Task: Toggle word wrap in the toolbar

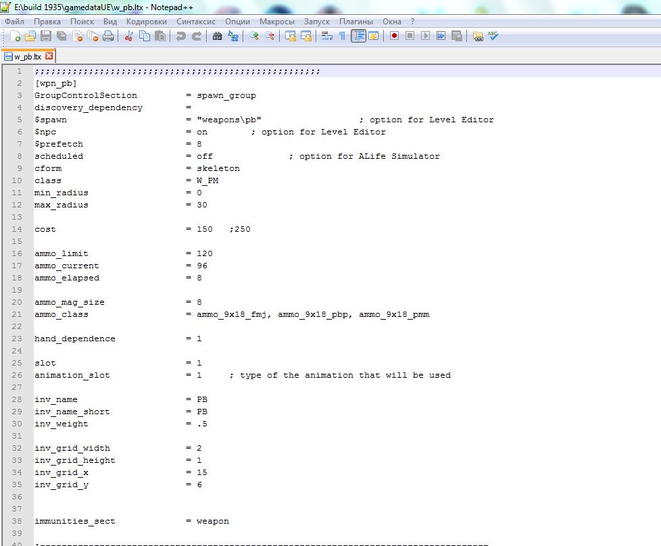Action: 327,36
